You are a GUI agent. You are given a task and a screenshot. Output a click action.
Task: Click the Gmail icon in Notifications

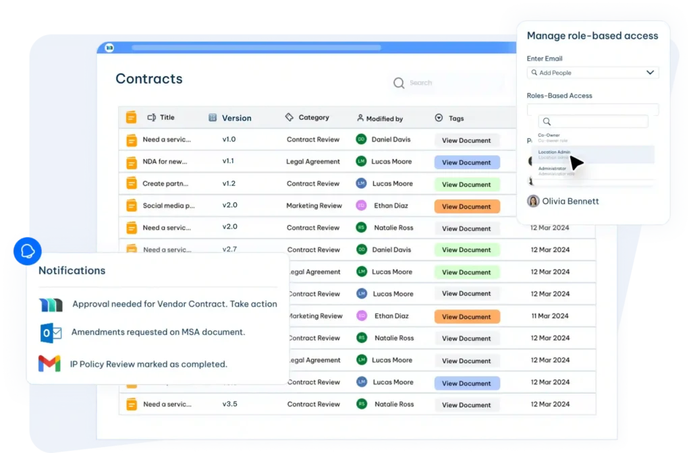tap(49, 363)
